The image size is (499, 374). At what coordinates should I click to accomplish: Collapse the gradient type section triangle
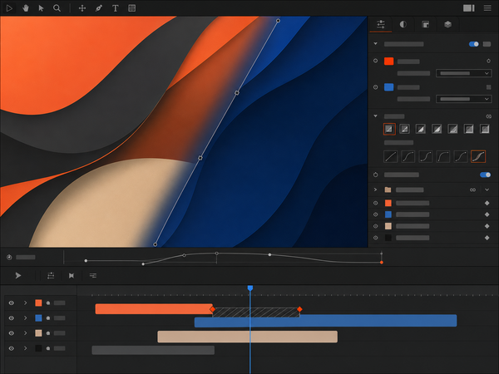click(376, 116)
